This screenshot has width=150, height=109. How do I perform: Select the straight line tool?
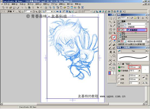[110, 56]
